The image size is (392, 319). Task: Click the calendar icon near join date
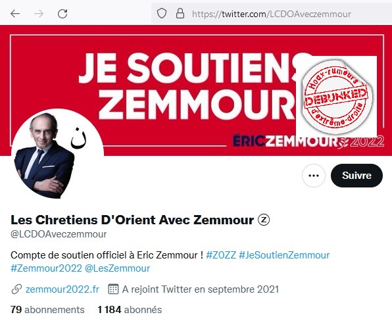[x=113, y=289]
